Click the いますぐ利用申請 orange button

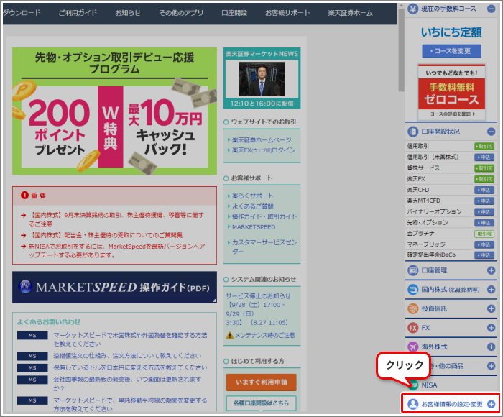coord(261,382)
